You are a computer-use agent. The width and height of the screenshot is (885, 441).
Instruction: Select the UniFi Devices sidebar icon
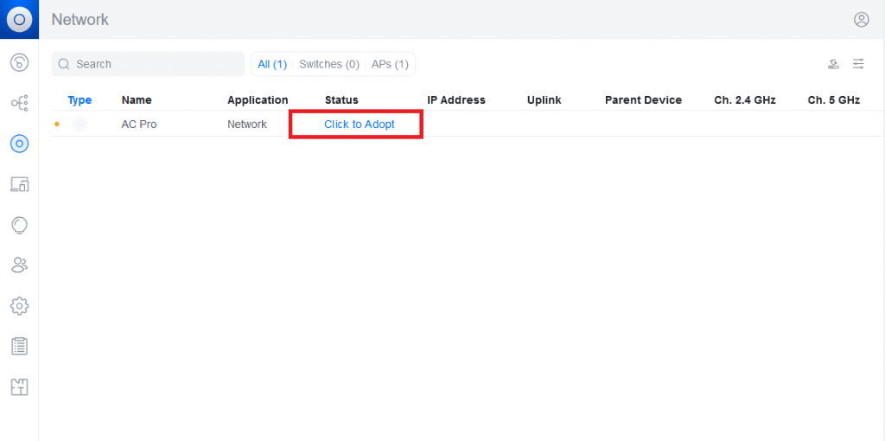19,144
